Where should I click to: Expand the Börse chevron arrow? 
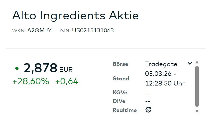point(190,64)
